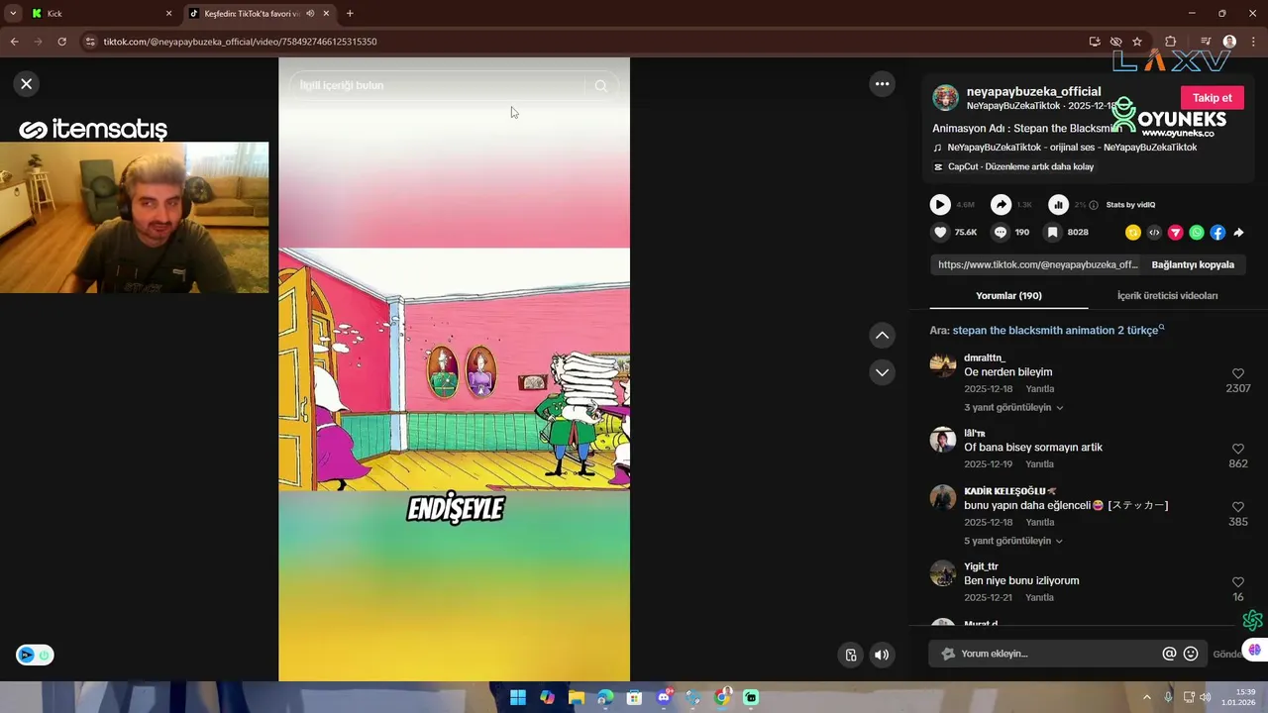Open File Explorer from taskbar
The height and width of the screenshot is (713, 1268).
point(577,698)
